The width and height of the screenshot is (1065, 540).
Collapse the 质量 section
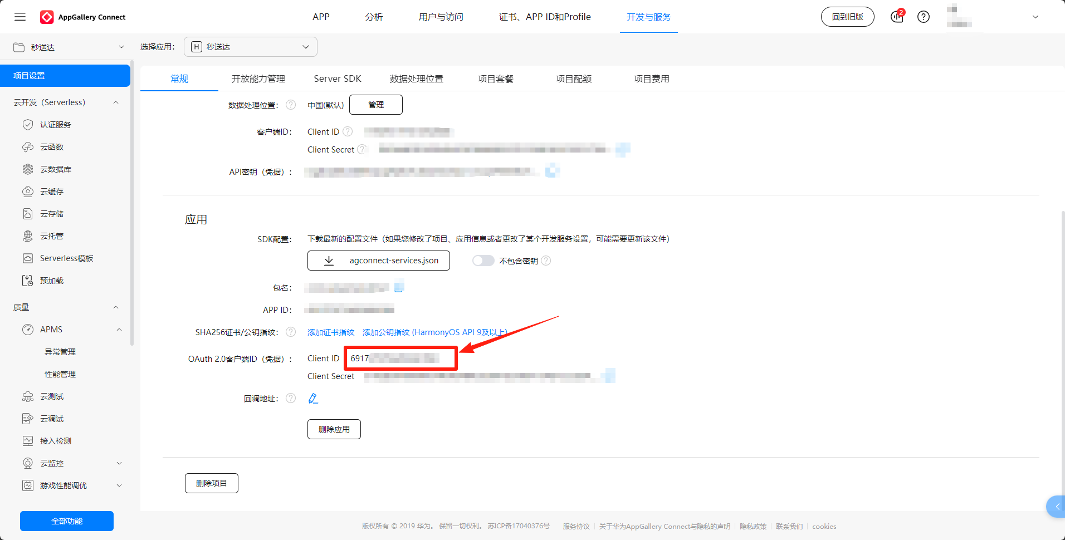tap(116, 307)
